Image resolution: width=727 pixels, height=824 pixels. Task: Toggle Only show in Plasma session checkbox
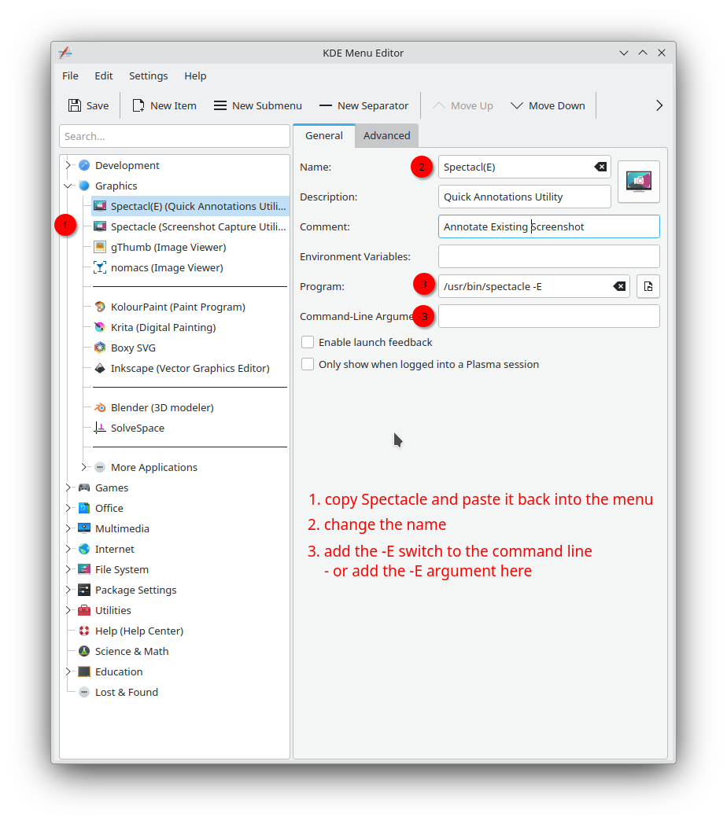tap(308, 364)
